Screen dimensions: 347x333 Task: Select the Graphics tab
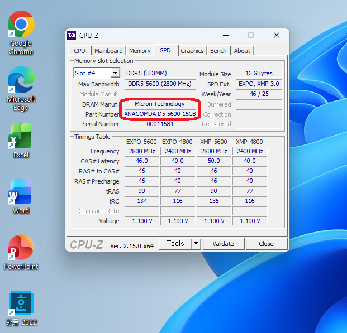pyautogui.click(x=192, y=51)
